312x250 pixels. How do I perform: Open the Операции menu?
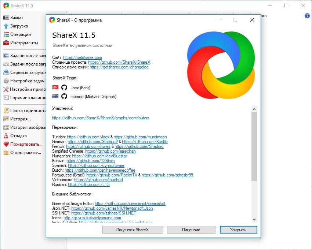(x=21, y=34)
